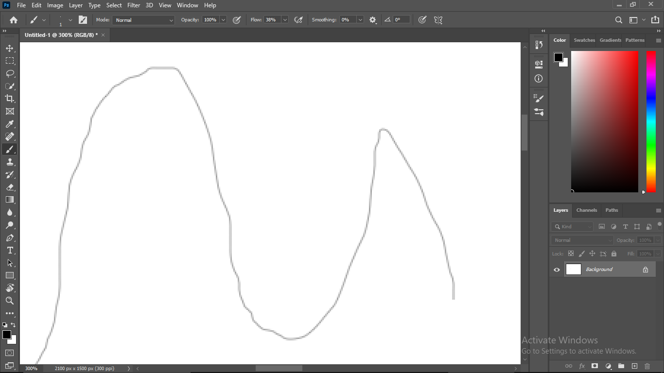Image resolution: width=664 pixels, height=373 pixels.
Task: Select the Clone Stamp tool
Action: [x=10, y=162]
